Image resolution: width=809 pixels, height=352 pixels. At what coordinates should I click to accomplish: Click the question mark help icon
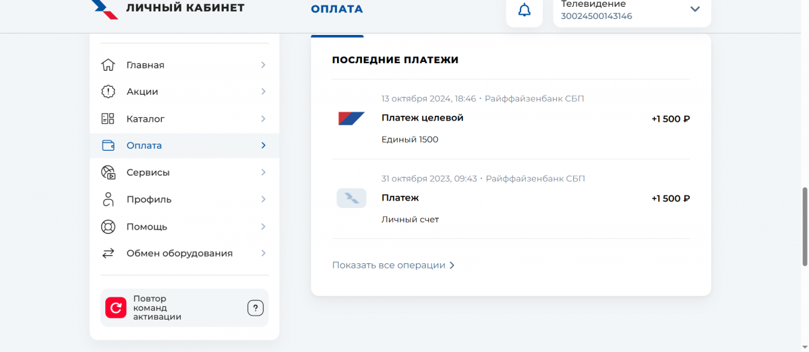255,308
